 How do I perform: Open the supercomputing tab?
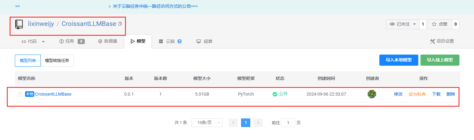pos(204,41)
